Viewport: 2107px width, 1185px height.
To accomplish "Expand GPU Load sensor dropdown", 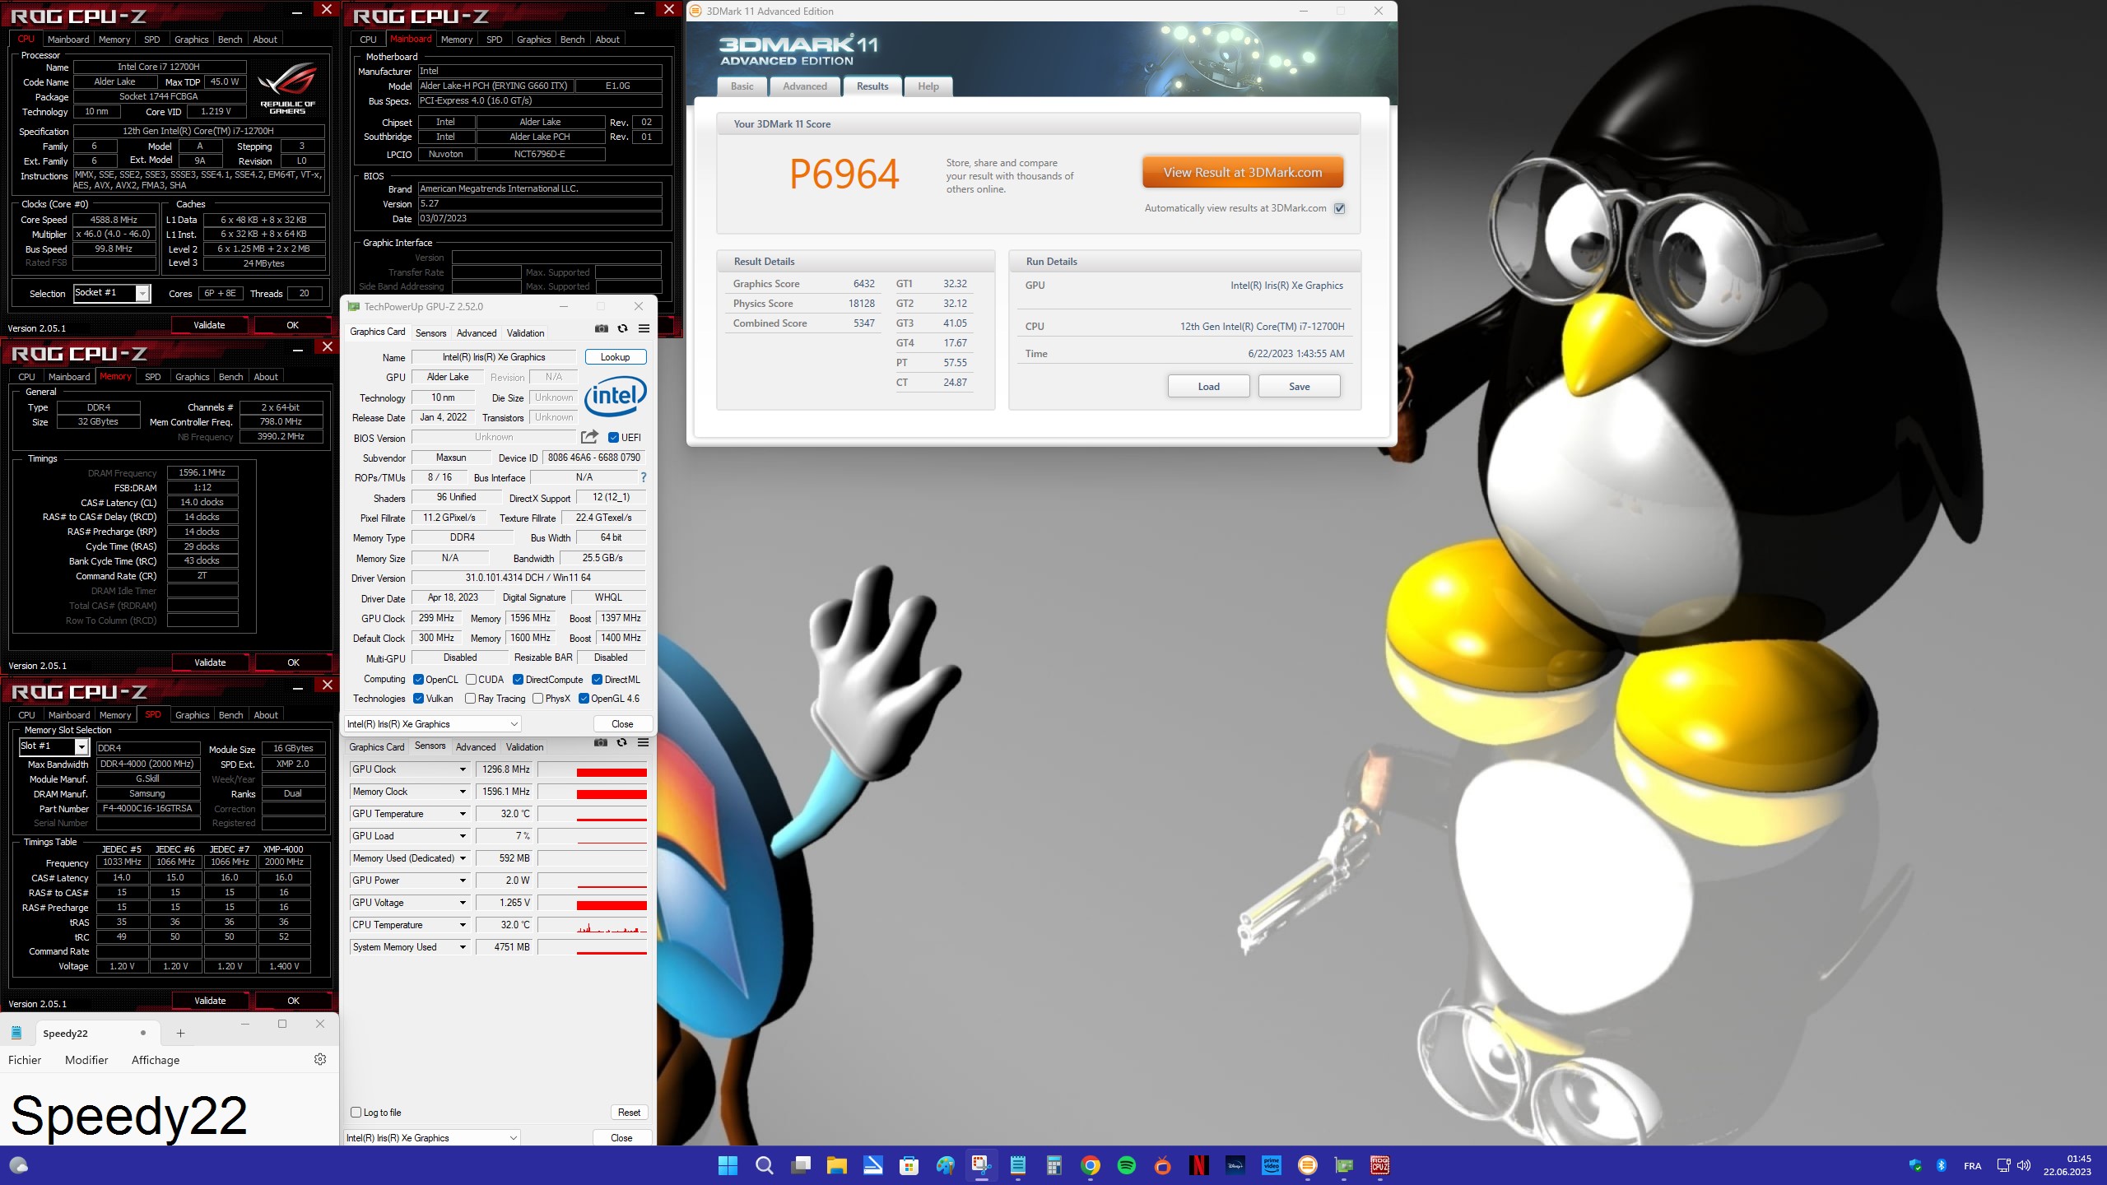I will coord(463,835).
